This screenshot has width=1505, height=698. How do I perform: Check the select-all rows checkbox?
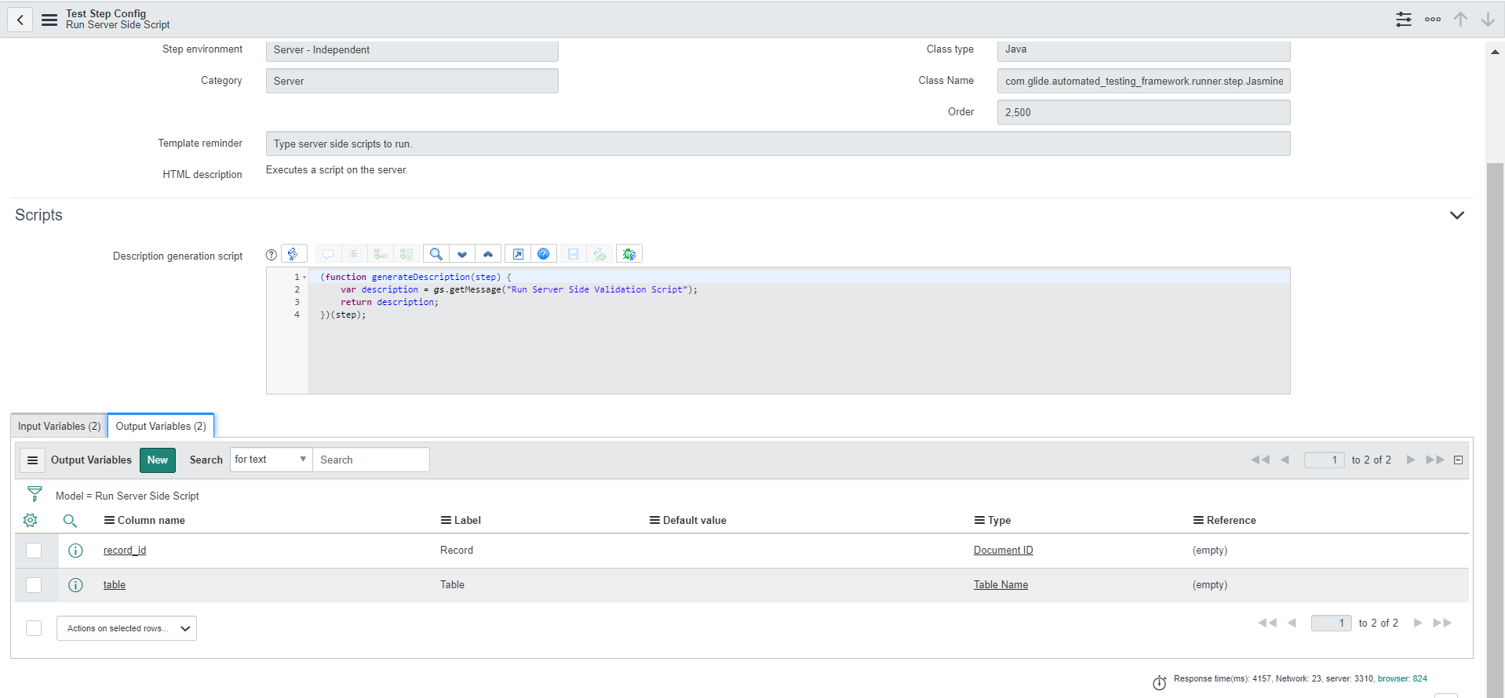point(34,628)
